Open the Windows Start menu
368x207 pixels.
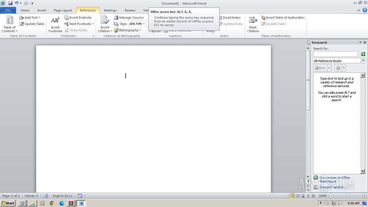[x=8, y=203]
